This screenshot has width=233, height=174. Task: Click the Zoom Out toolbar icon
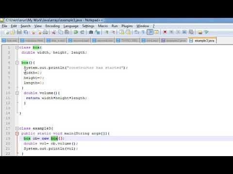(114, 32)
